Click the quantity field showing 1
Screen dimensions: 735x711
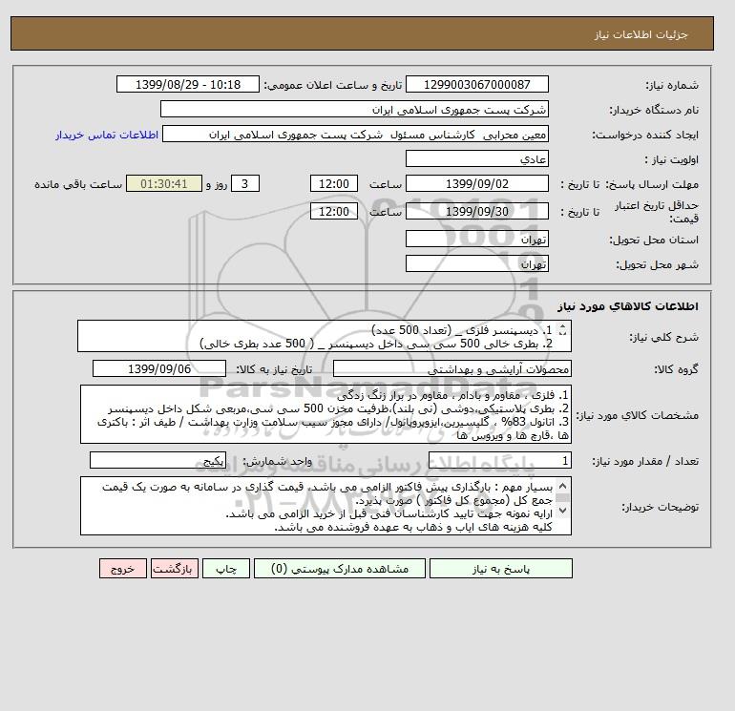click(x=499, y=461)
